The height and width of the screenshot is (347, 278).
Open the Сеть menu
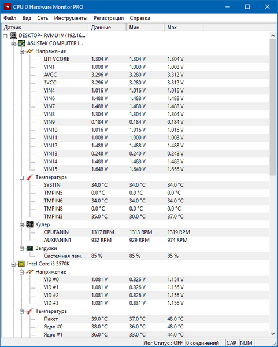(x=42, y=18)
